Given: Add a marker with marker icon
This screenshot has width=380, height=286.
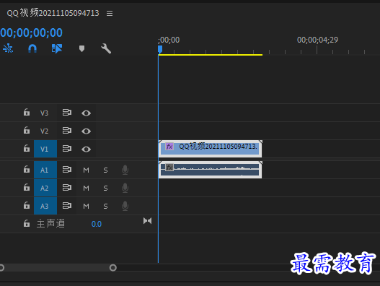Looking at the screenshot, I should tap(82, 48).
